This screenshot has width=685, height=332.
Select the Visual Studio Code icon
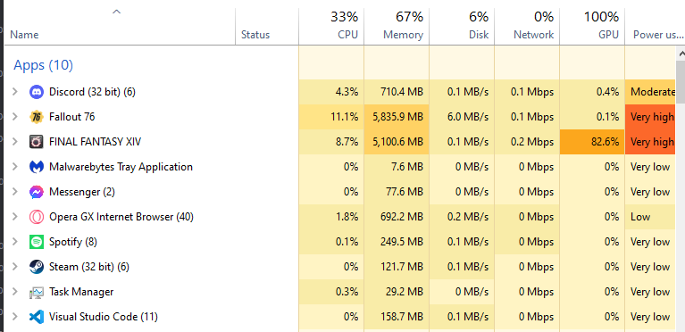[37, 317]
